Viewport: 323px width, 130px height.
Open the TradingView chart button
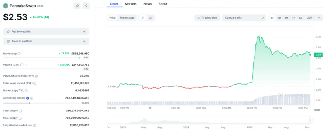click(207, 18)
